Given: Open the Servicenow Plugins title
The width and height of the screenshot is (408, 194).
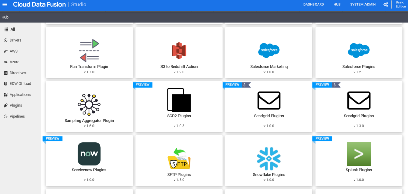Looking at the screenshot, I should point(89,170).
